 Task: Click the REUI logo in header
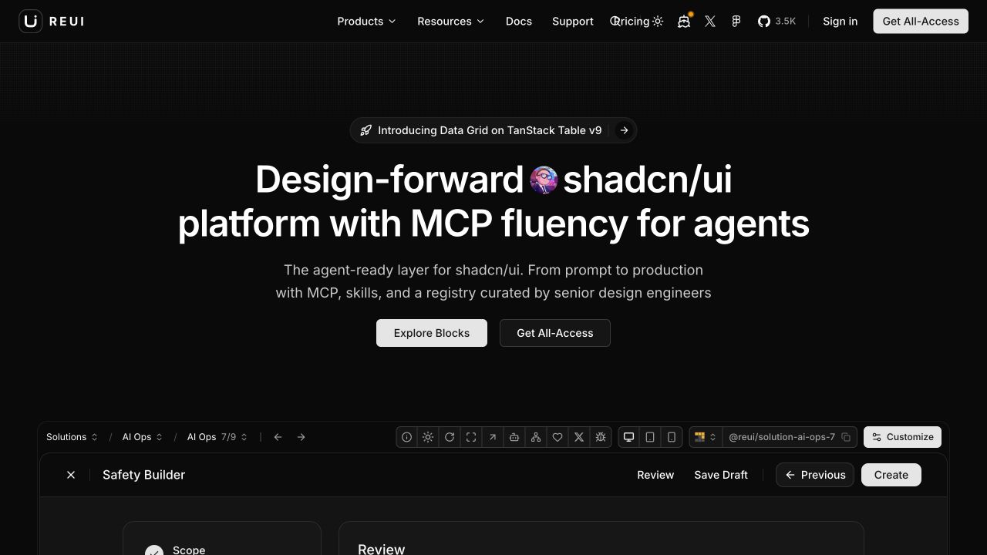click(52, 22)
